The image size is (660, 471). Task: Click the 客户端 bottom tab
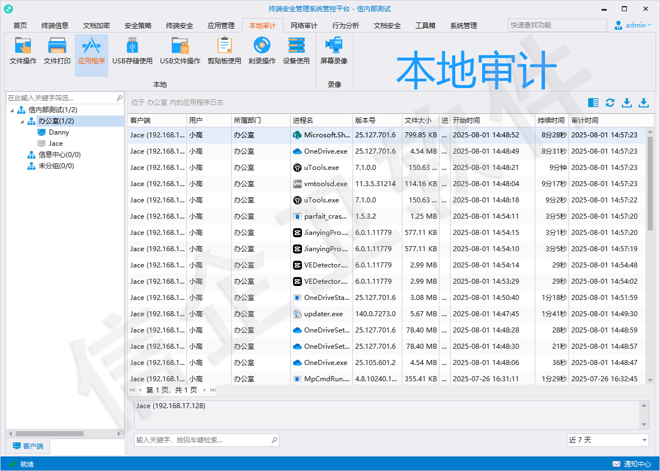pos(28,446)
